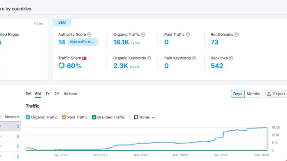Click globe icon next to Ref.Domains

236,35
